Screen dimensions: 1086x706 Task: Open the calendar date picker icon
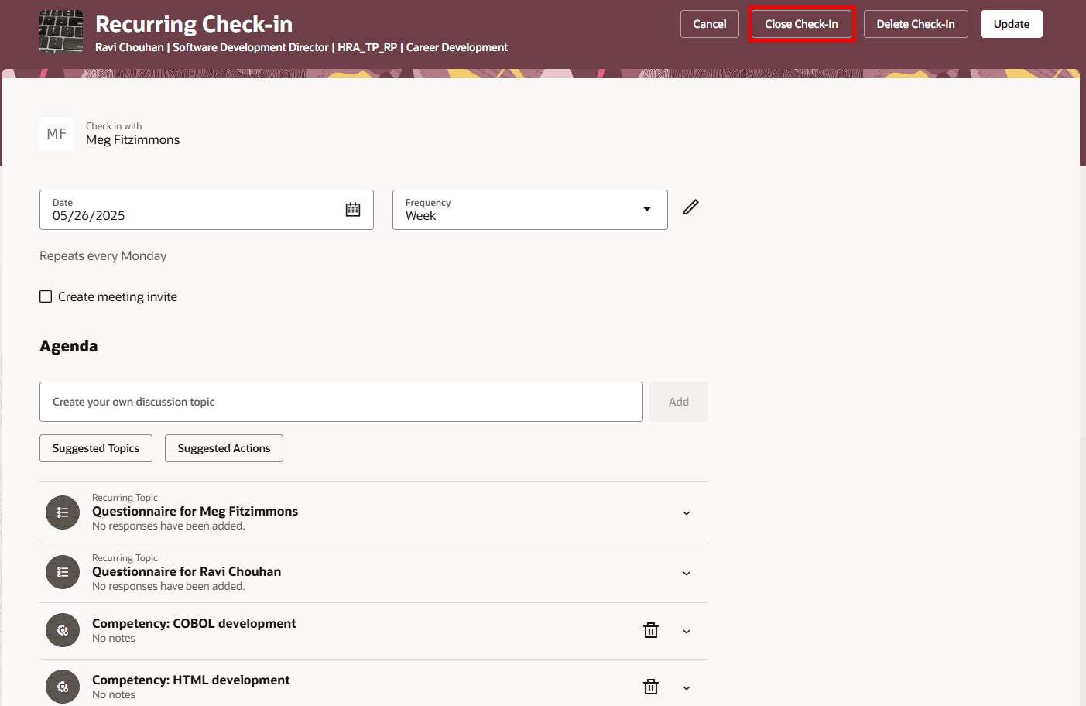(353, 209)
